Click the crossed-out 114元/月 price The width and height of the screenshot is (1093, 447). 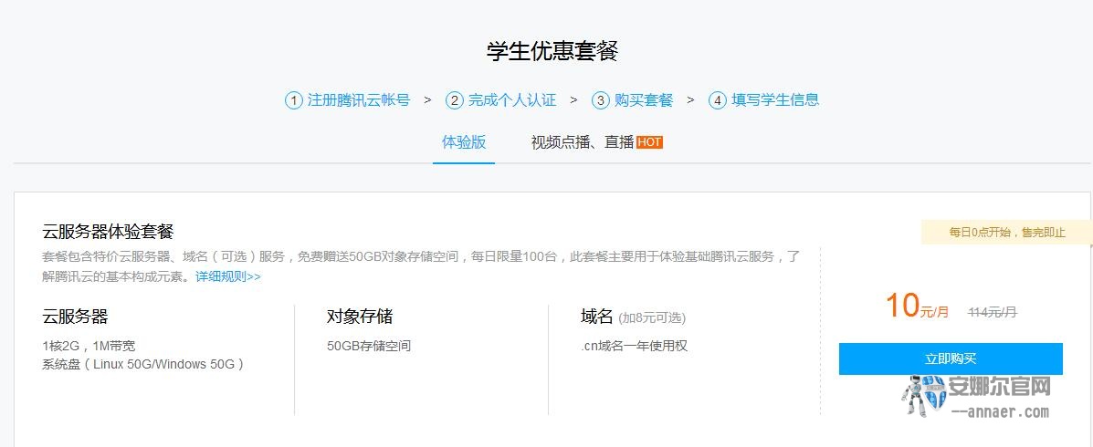993,313
